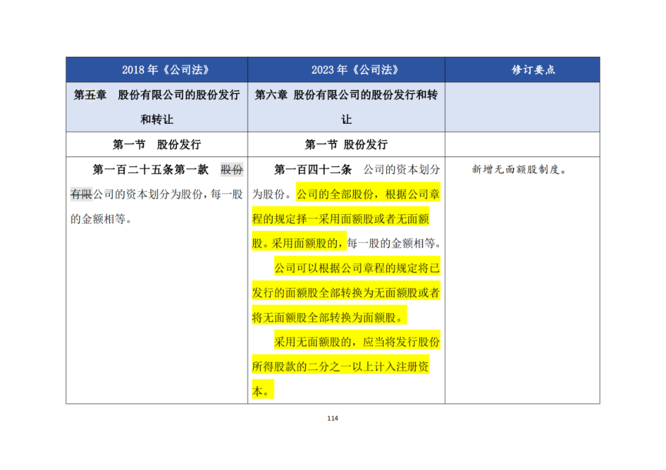Select the 第五章 chapter heading cell

[x=157, y=107]
